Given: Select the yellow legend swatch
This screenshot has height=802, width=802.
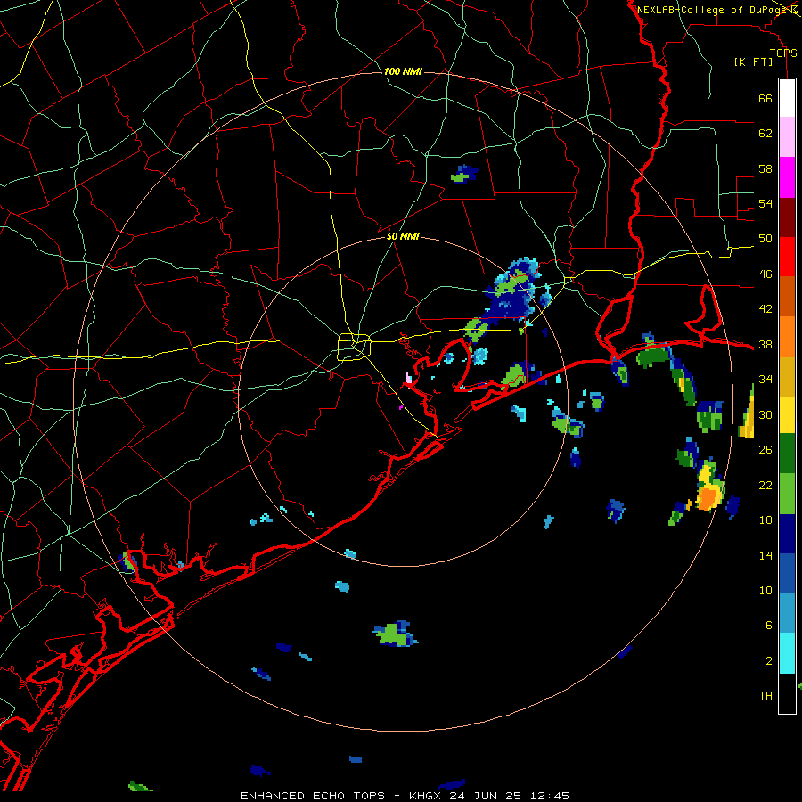Looking at the screenshot, I should coord(787,415).
